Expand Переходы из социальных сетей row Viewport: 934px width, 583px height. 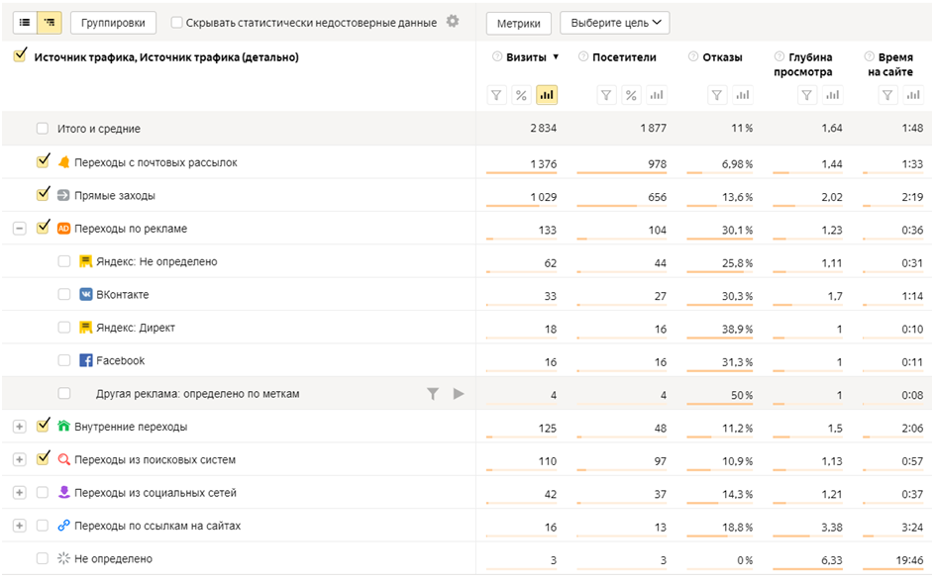pos(19,493)
